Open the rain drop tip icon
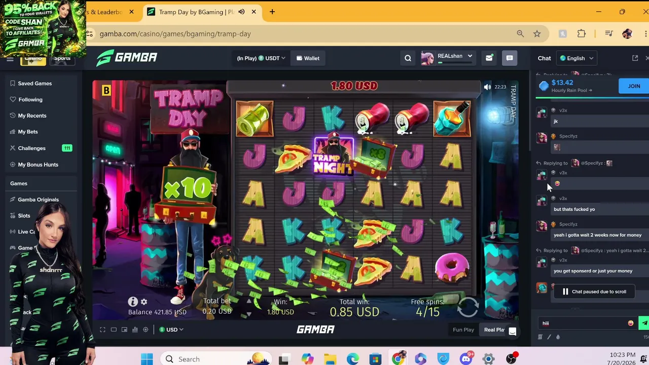 pos(558,337)
